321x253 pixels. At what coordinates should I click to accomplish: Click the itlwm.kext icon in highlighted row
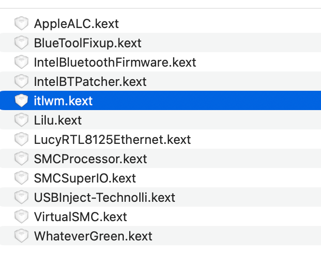click(21, 100)
